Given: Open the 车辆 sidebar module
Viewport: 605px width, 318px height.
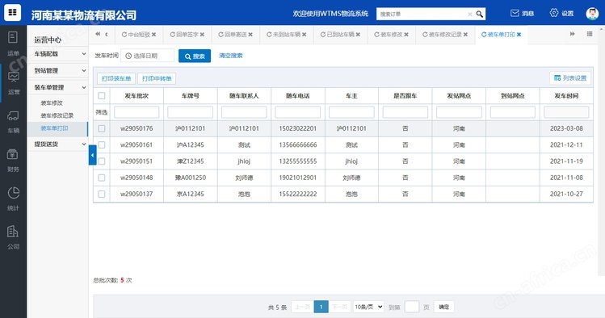Looking at the screenshot, I should coord(13,121).
